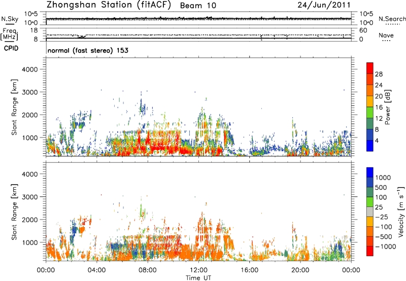Screen dimensions: 406x281
Task: Click the "28" power colorbar label
Action: tap(379, 74)
